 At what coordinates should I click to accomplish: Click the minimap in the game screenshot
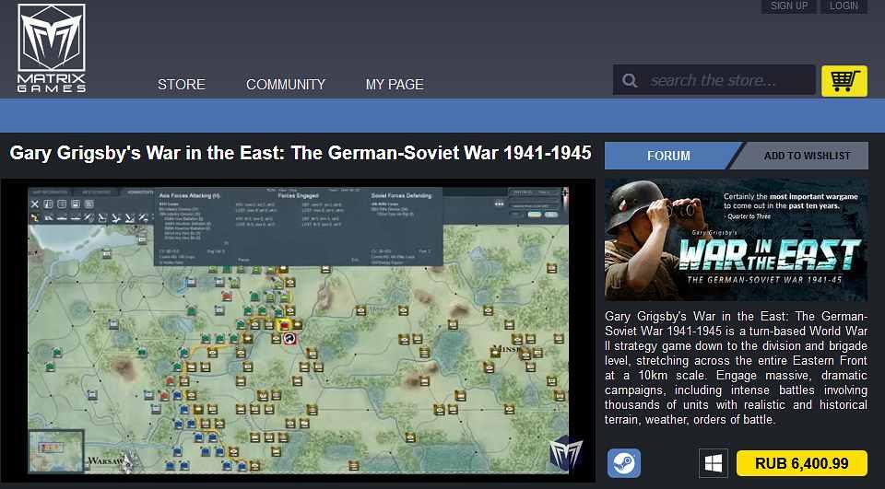(x=56, y=450)
